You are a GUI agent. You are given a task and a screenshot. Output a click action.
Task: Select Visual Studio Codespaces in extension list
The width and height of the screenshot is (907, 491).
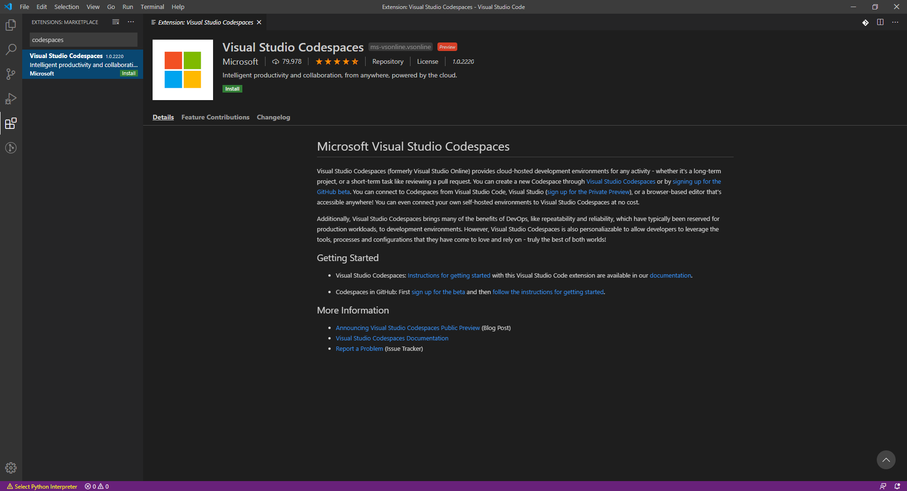83,64
